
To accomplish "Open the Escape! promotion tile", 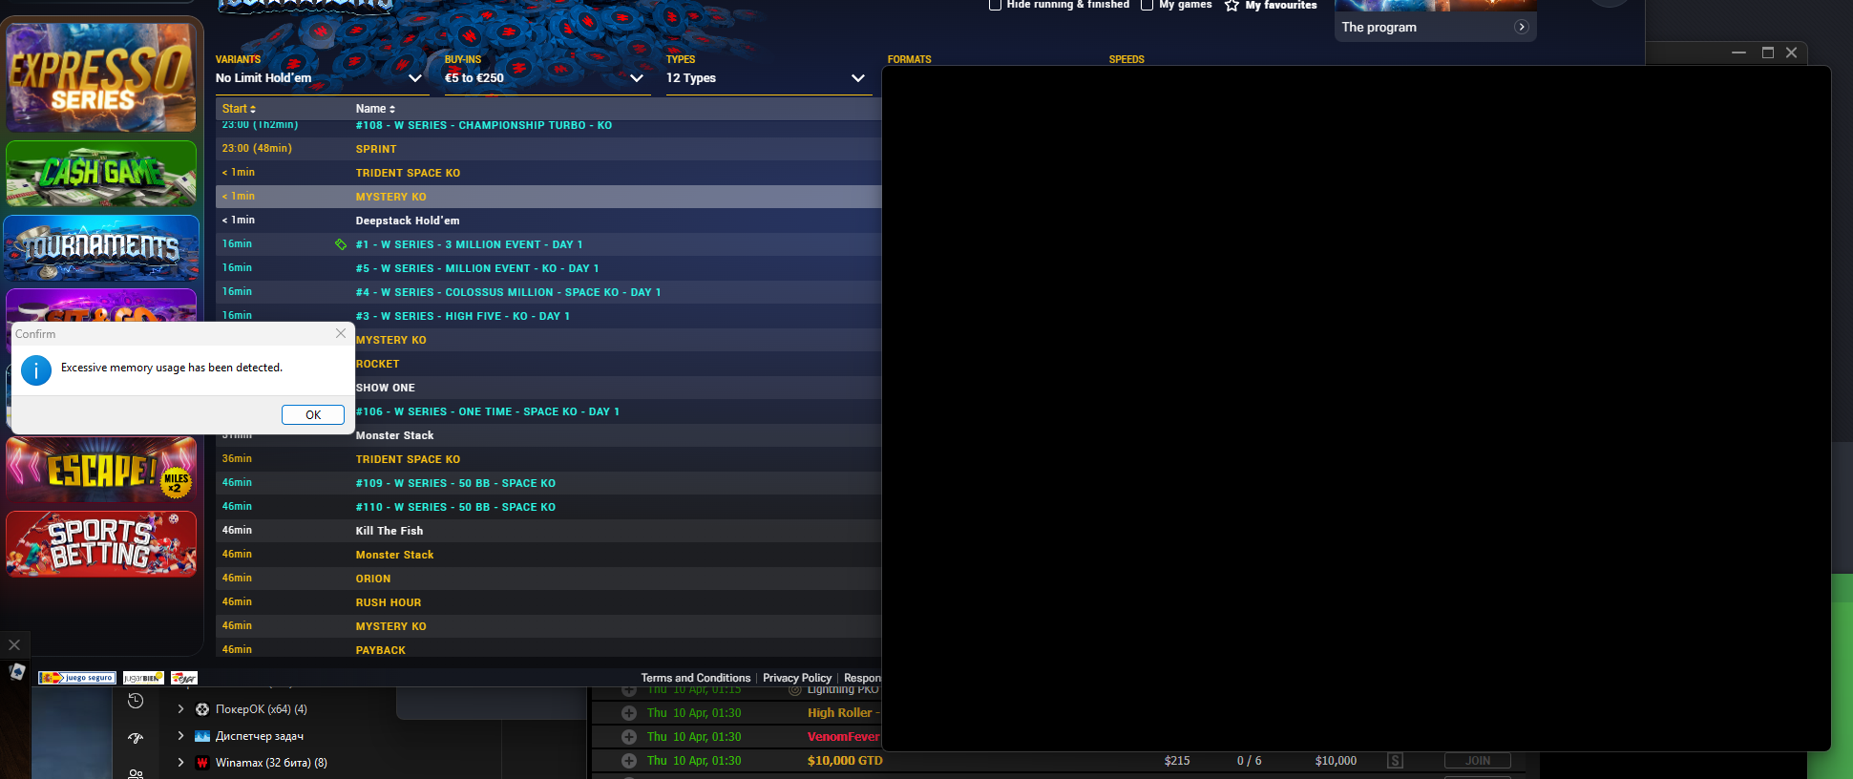I will (x=101, y=470).
